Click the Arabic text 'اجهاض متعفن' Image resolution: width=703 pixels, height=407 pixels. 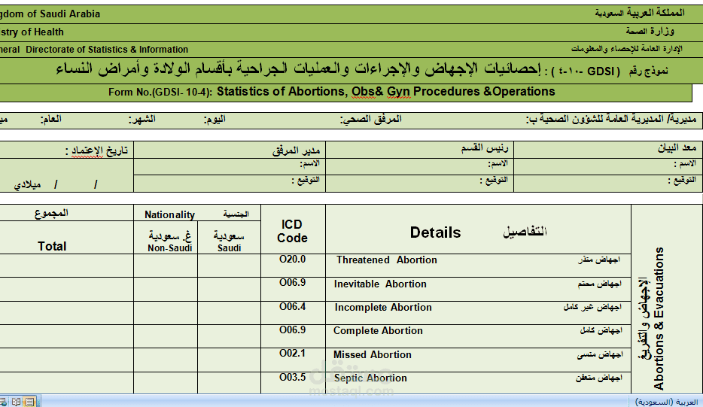(599, 378)
